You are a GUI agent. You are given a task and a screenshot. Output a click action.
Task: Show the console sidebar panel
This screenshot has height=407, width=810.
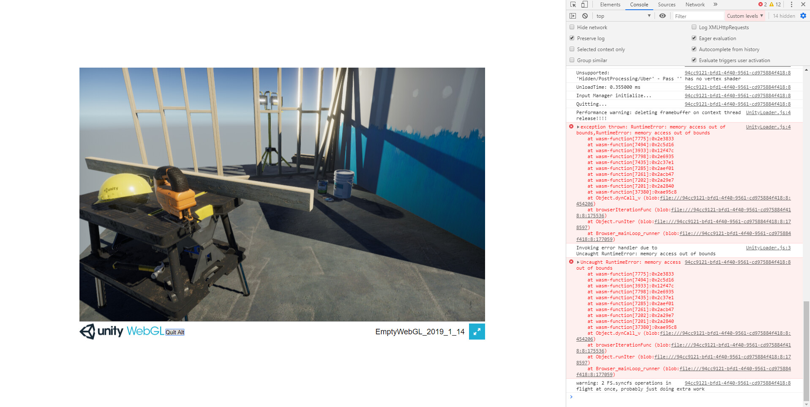[573, 16]
